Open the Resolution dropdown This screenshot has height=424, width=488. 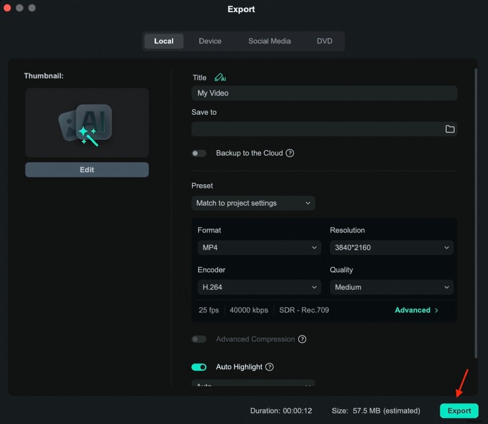pos(391,248)
